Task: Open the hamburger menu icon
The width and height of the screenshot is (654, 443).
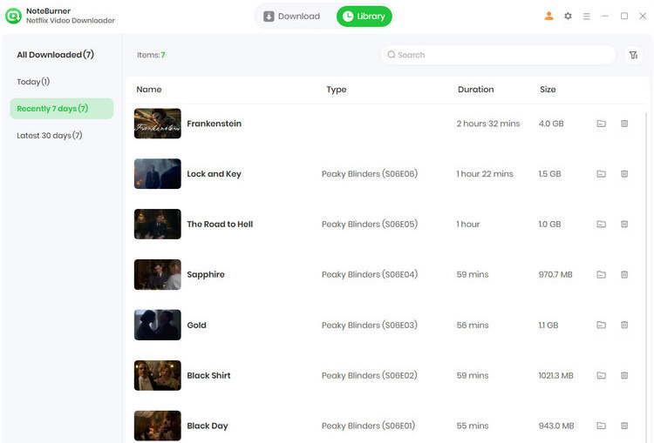Action: point(587,17)
